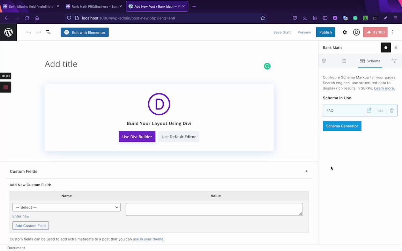This screenshot has height=251, width=402.
Task: Open Rank Math Advanced briefcase tab
Action: [x=344, y=61]
